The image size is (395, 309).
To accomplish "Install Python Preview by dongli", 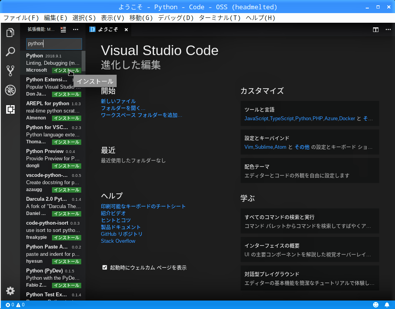I will point(67,166).
